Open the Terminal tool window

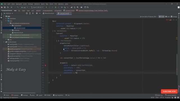click(x=24, y=95)
